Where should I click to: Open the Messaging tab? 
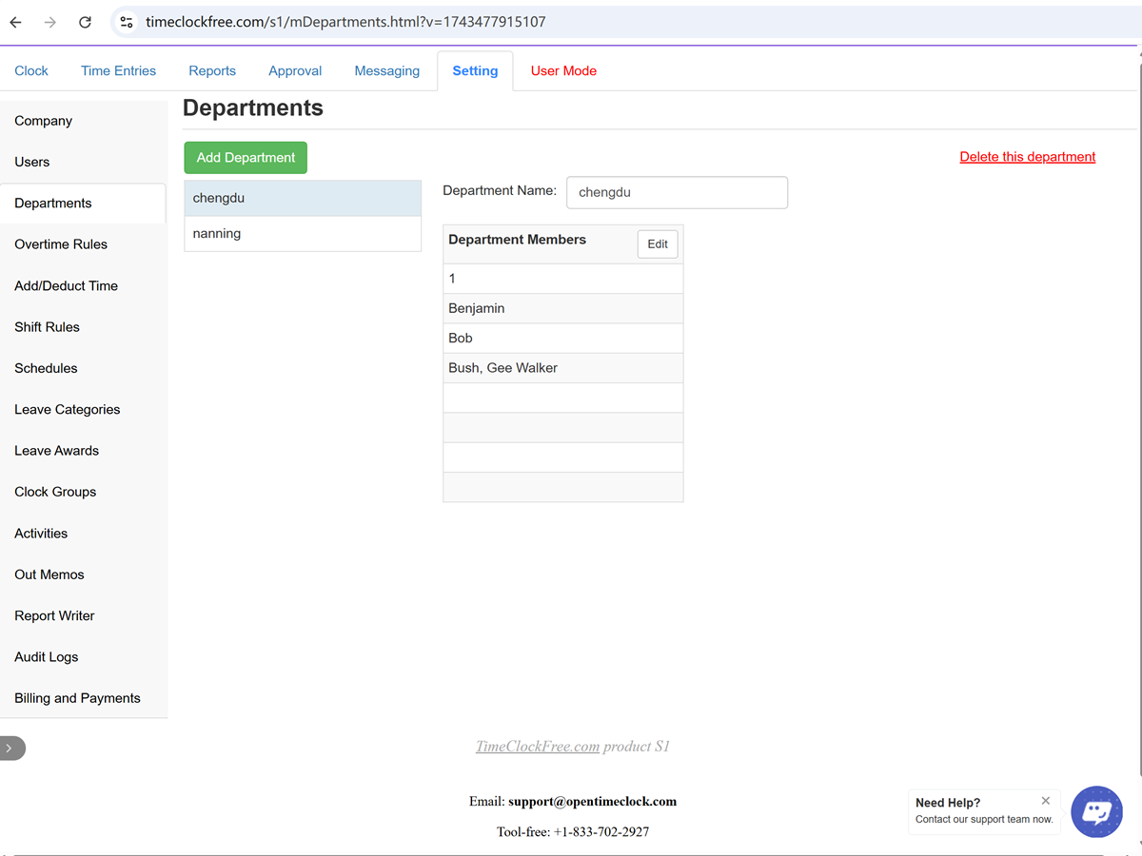coord(386,70)
